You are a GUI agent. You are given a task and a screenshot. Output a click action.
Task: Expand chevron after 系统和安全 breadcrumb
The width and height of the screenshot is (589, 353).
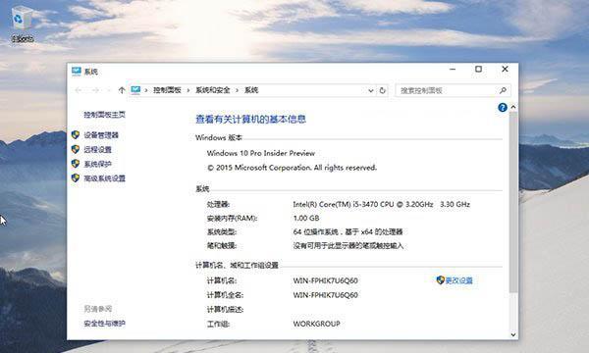[237, 90]
